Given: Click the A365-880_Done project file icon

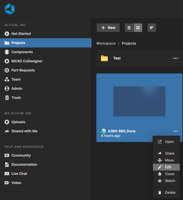Looking at the screenshot, I should pyautogui.click(x=103, y=131).
